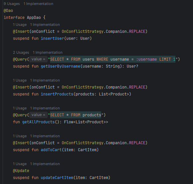
Task: Click the getUserByUsername function name
Action: (x=61, y=66)
